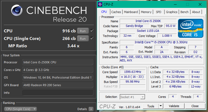Click the Close button in CPU-Z

[x=195, y=106]
